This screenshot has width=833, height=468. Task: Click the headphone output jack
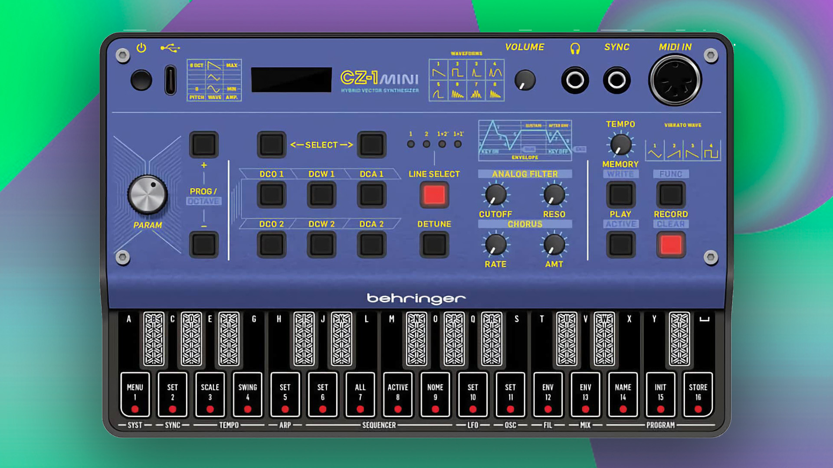pyautogui.click(x=575, y=80)
